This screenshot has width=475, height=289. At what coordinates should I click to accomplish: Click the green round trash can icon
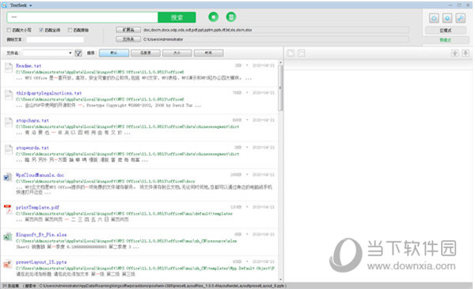pyautogui.click(x=231, y=17)
